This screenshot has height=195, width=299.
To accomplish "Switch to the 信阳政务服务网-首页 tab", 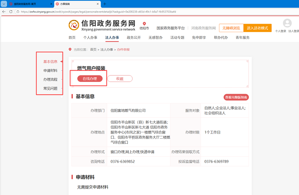I will pyautogui.click(x=31, y=4).
